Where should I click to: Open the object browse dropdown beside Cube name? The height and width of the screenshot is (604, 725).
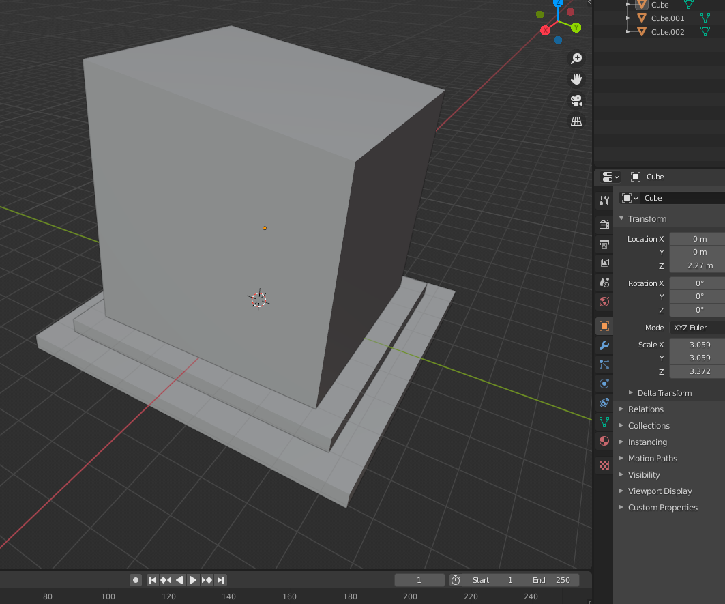(x=630, y=198)
